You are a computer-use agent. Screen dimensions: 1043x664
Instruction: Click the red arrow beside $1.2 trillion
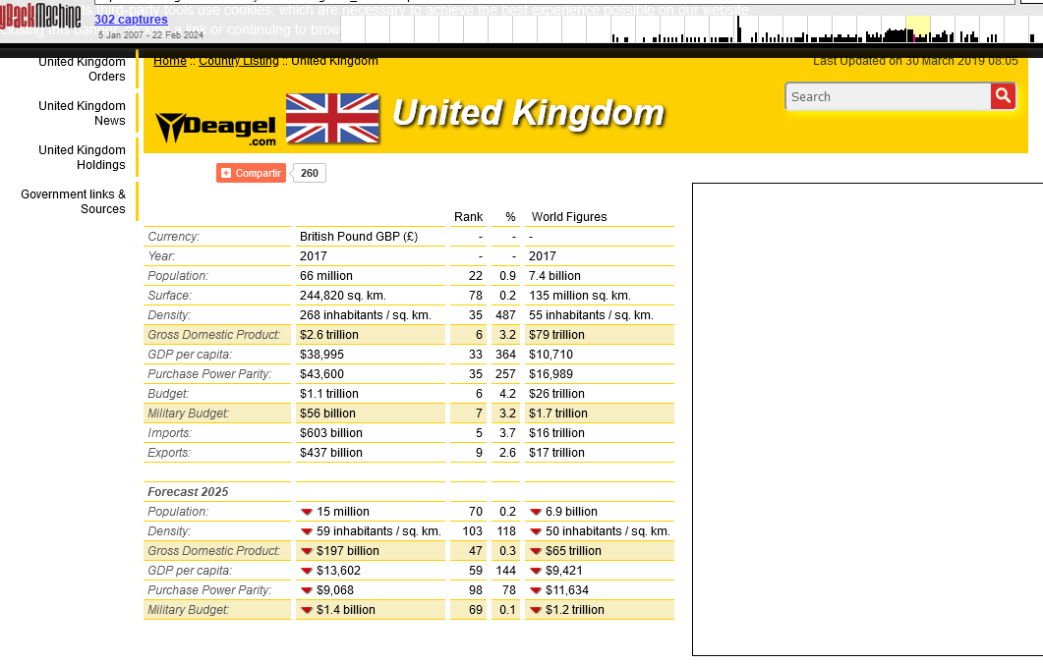point(536,610)
